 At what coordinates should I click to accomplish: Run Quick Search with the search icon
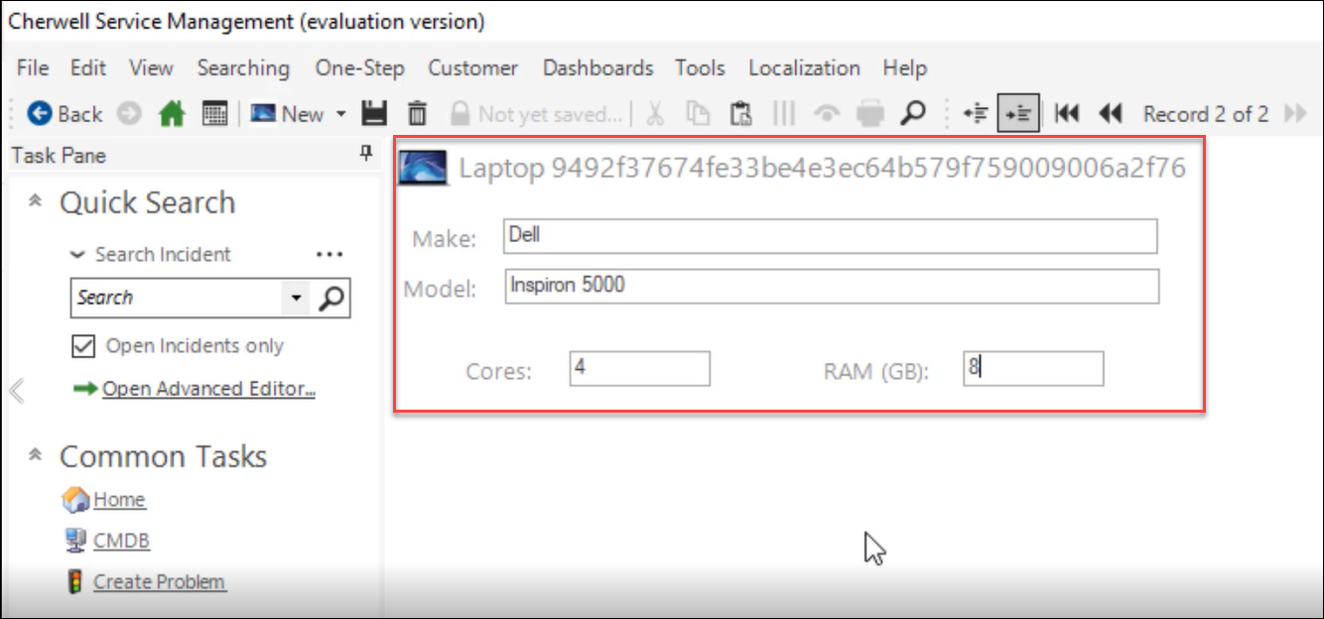[332, 298]
